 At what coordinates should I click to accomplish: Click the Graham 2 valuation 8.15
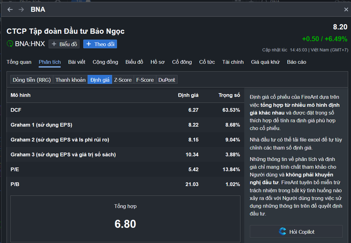[x=193, y=140]
